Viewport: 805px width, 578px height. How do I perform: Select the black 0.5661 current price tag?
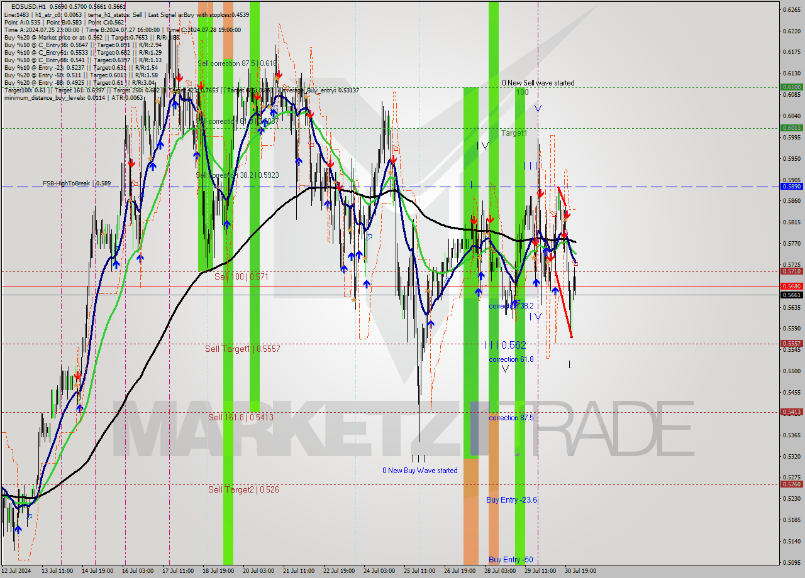pos(791,295)
